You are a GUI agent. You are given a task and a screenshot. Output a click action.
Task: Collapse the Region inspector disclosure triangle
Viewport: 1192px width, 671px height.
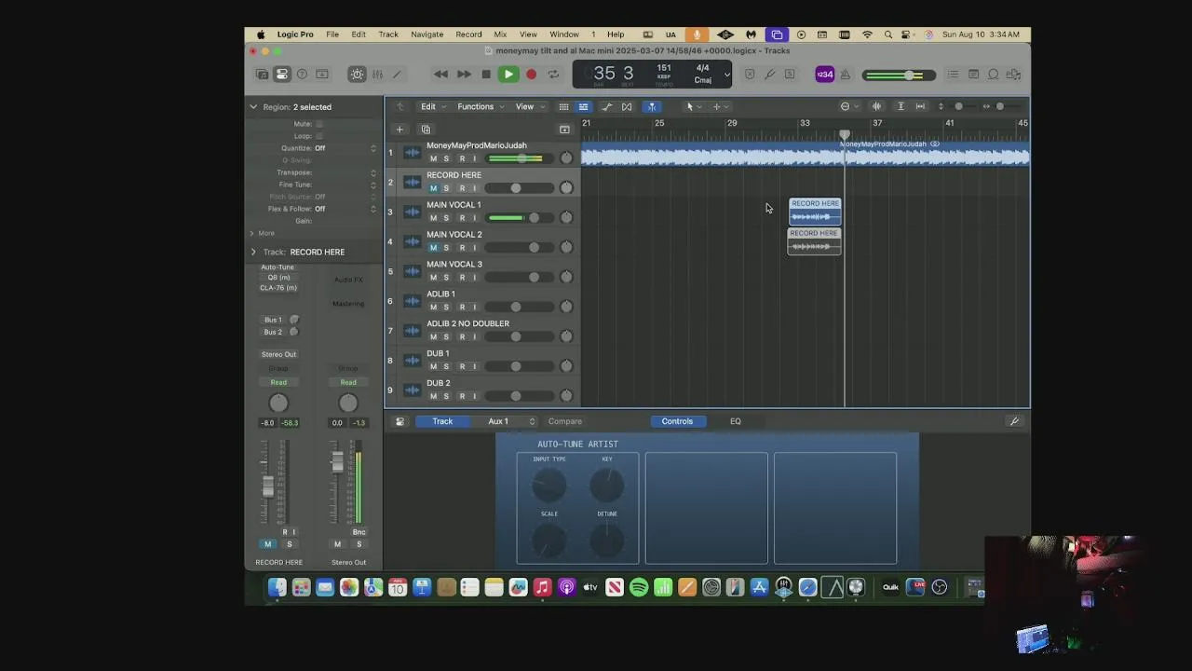tap(253, 107)
